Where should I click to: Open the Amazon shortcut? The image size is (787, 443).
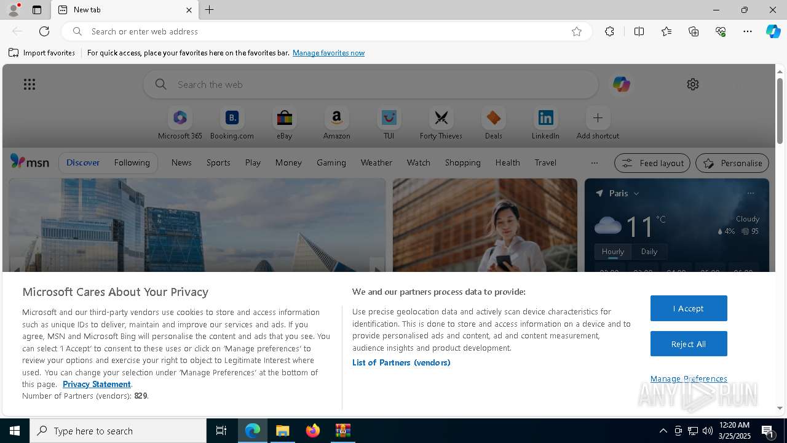[336, 124]
